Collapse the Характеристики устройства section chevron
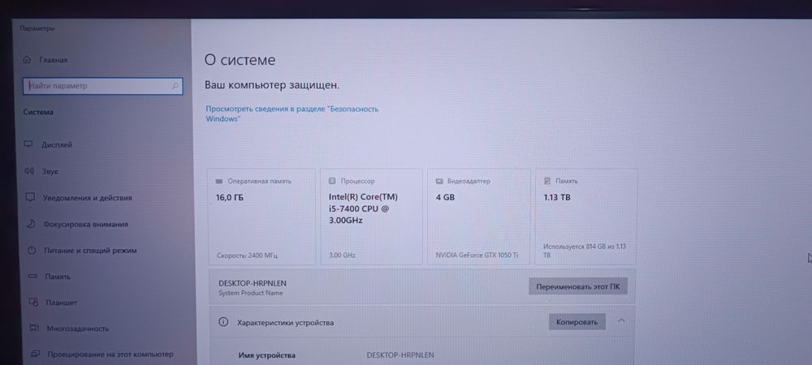 621,321
